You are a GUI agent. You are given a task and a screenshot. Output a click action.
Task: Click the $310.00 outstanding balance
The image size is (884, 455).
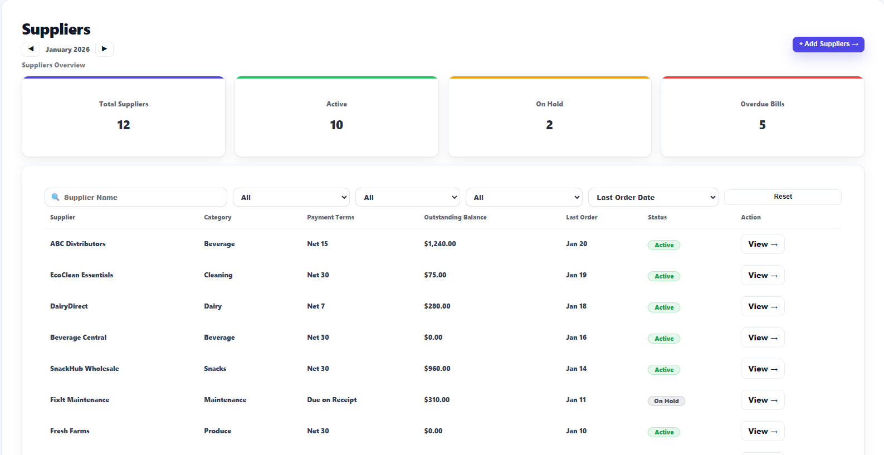(437, 400)
